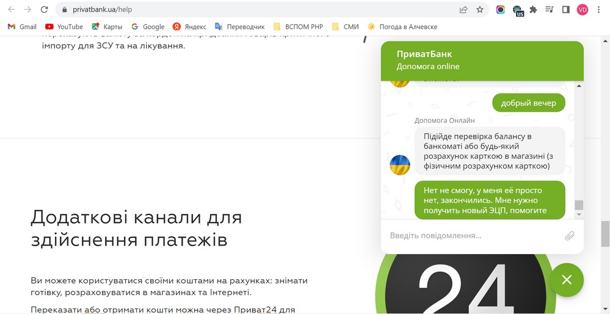Open the Переводчик bookmark

[x=239, y=27]
